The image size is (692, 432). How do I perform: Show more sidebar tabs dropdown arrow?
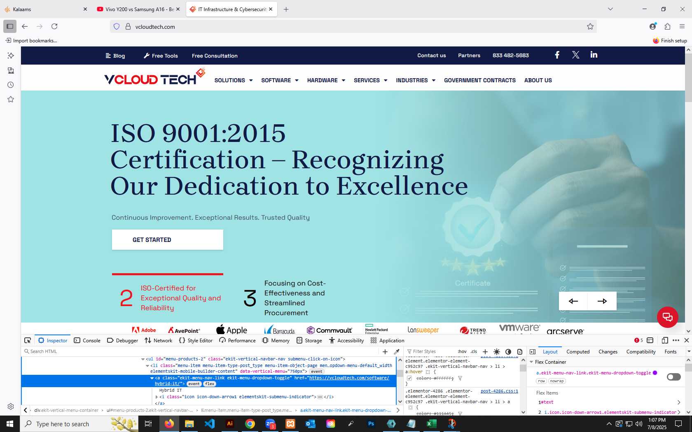[x=689, y=351]
